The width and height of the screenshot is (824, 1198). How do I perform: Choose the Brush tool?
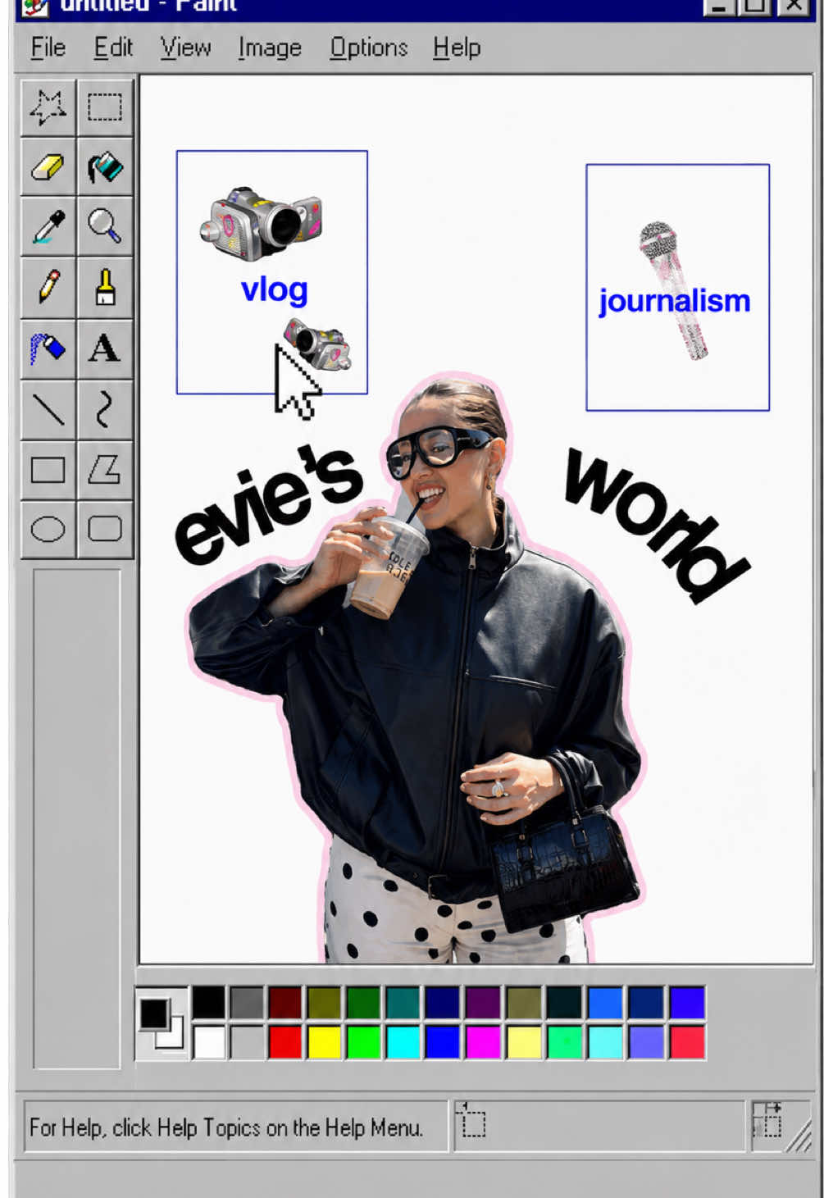click(x=105, y=287)
